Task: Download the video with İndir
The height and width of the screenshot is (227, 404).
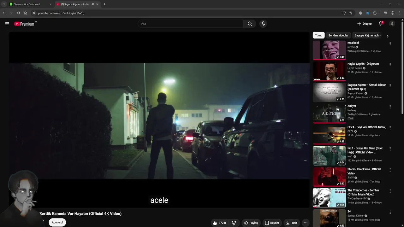Action: 292,223
